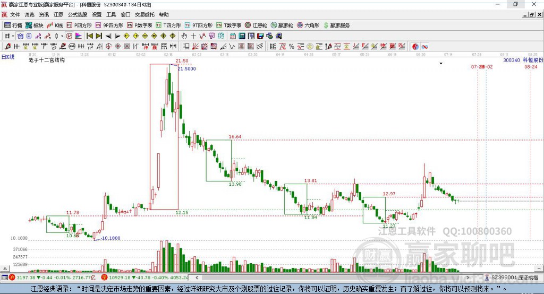Click the last yellow diamond arrow icon

click(x=173, y=36)
